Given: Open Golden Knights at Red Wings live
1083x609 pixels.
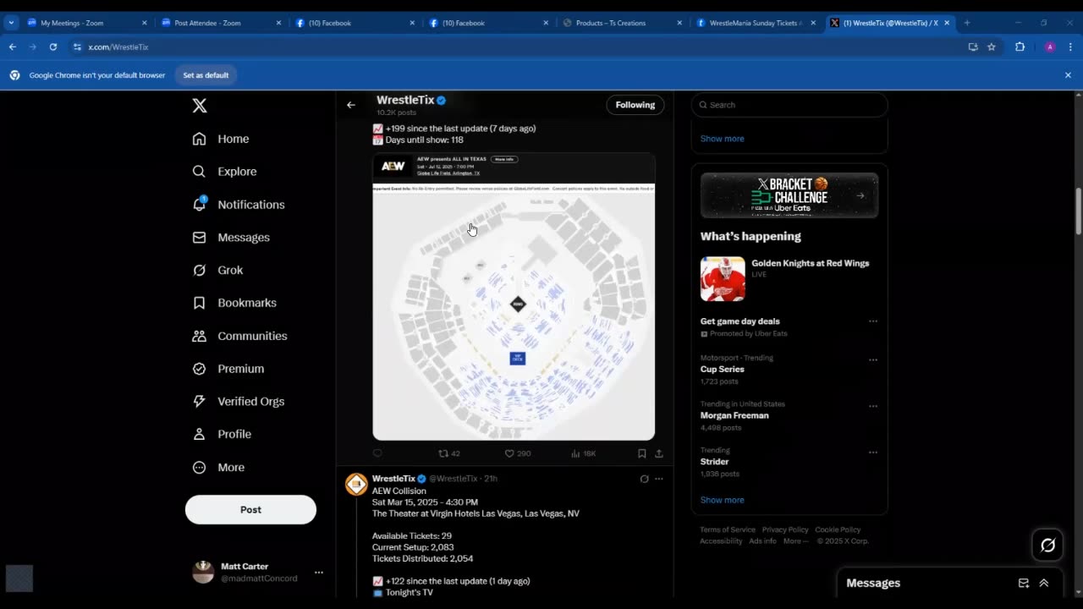Looking at the screenshot, I should [x=789, y=279].
